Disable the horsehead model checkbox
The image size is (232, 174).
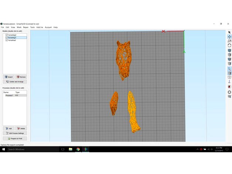coord(7,40)
